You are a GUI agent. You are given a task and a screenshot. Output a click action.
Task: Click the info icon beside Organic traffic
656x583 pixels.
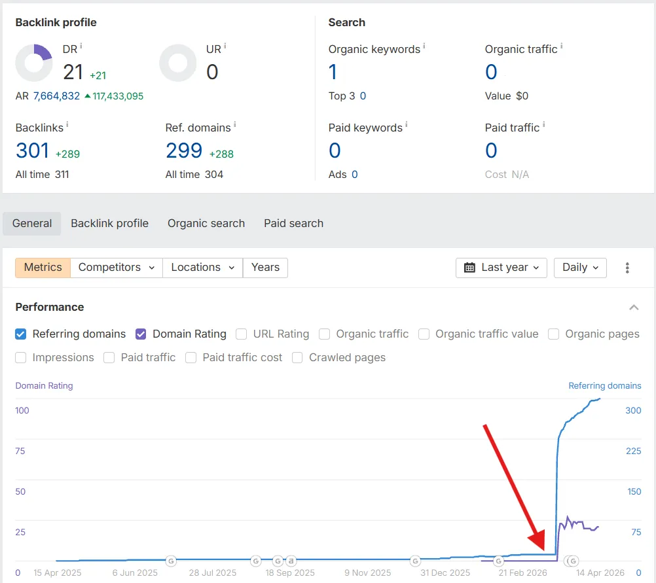click(561, 46)
